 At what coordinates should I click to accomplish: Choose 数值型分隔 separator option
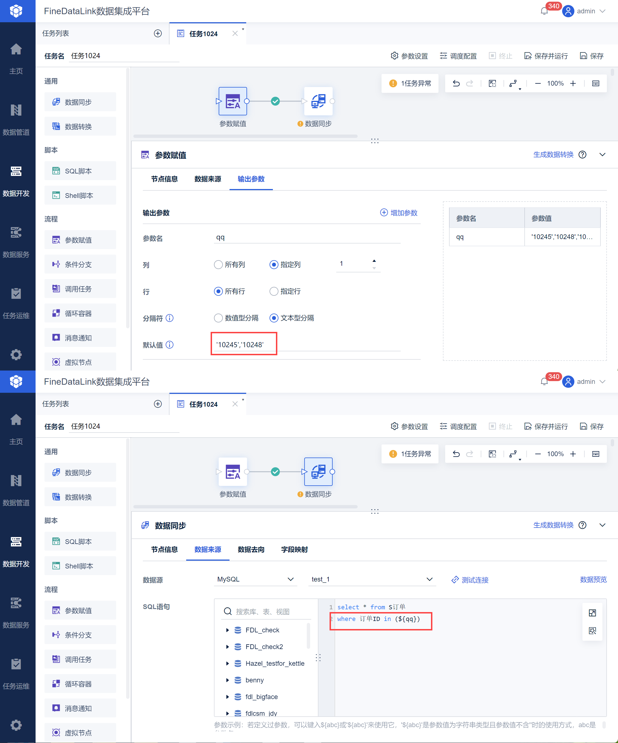click(x=218, y=318)
